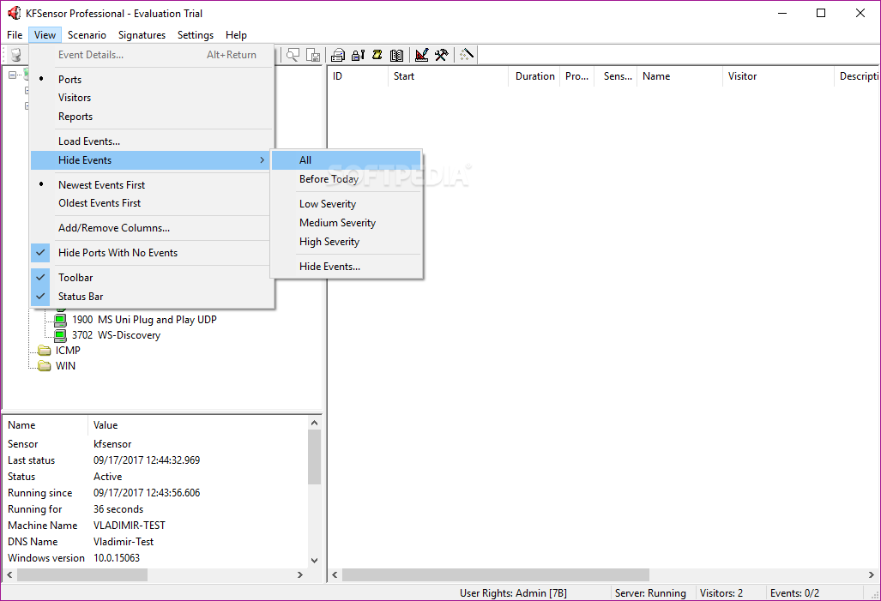881x601 pixels.
Task: Click the Hide Events submenu arrow
Action: tap(262, 160)
